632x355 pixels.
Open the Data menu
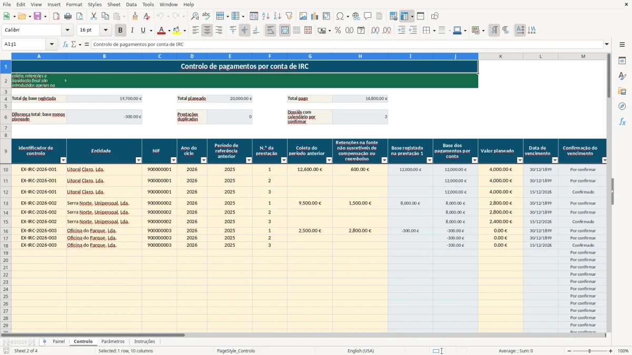pyautogui.click(x=131, y=4)
